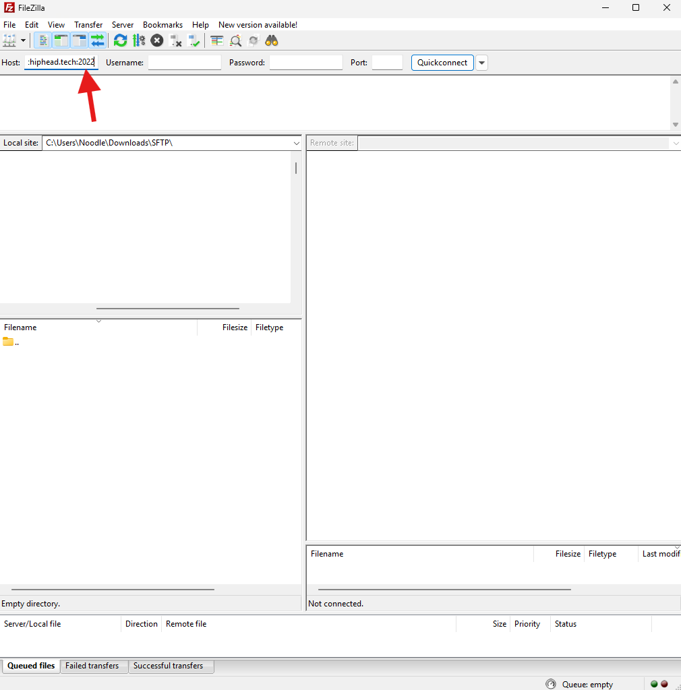Click local directory tree vertical scrollbar thumb
Screen dimensions: 681x690
coord(296,168)
